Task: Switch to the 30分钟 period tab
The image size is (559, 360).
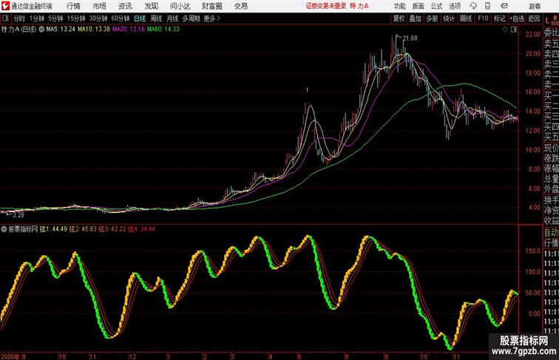Action: coord(98,18)
